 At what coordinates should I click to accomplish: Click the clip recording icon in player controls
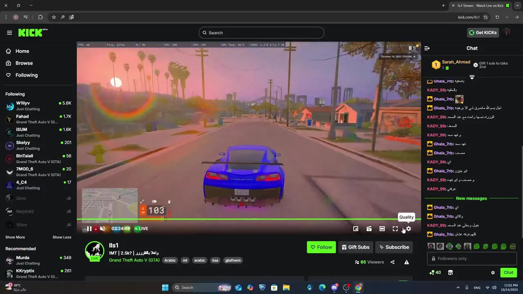click(369, 229)
